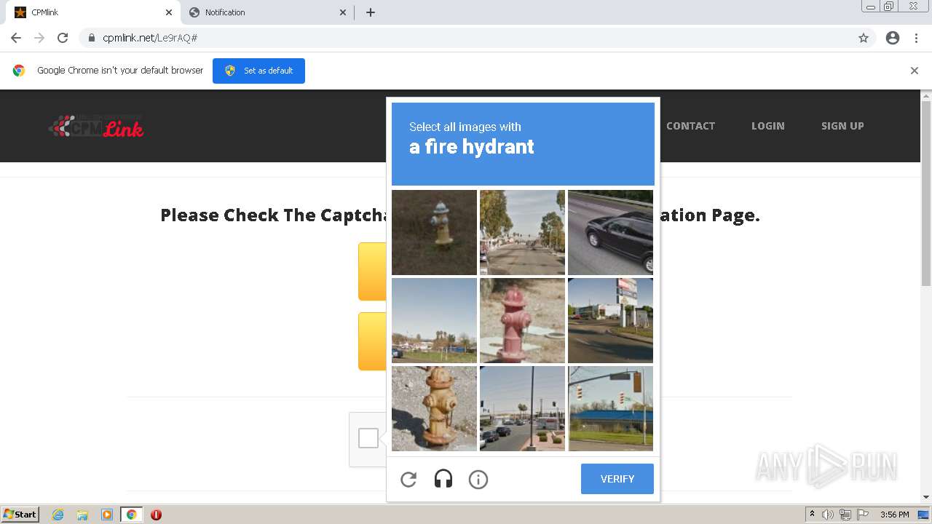Select yellow fire hydrant tile on grass
This screenshot has height=524, width=932.
coord(434,232)
